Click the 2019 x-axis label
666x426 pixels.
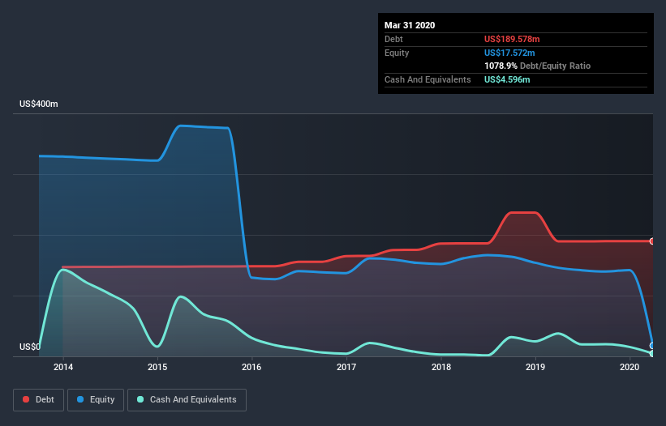[x=535, y=367]
